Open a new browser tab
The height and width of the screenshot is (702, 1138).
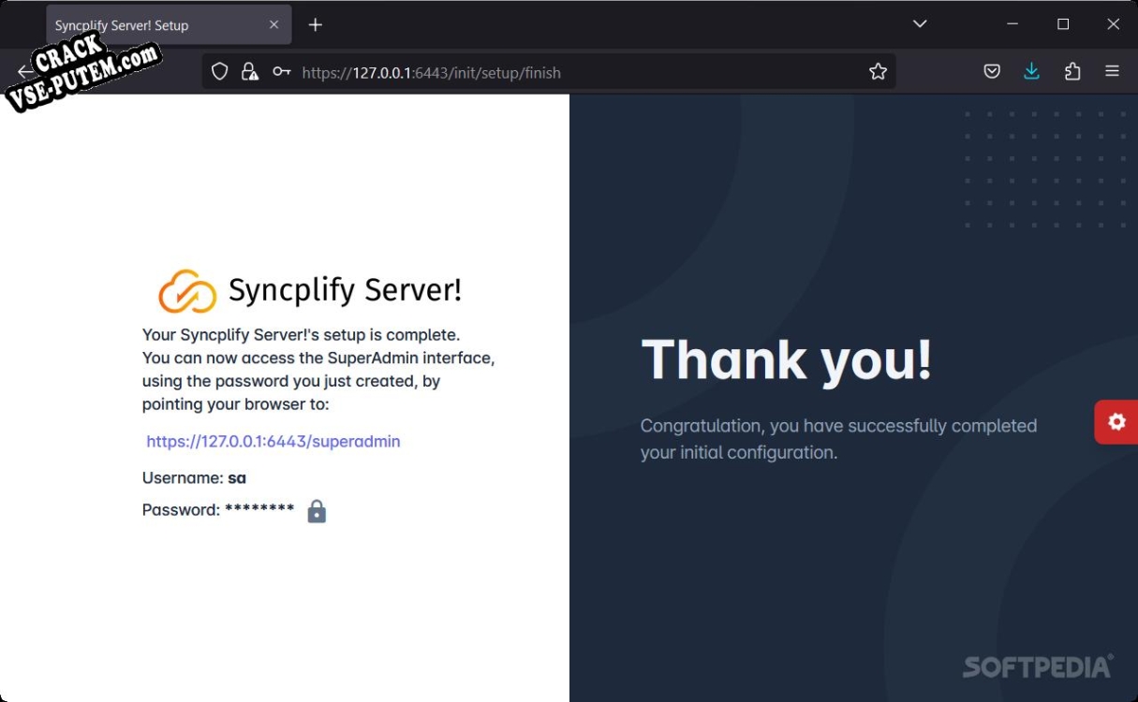(316, 25)
